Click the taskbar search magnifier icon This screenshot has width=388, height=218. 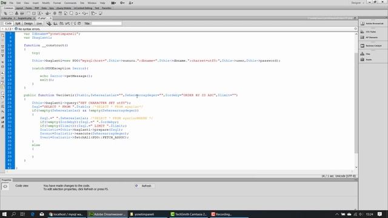pos(13,214)
